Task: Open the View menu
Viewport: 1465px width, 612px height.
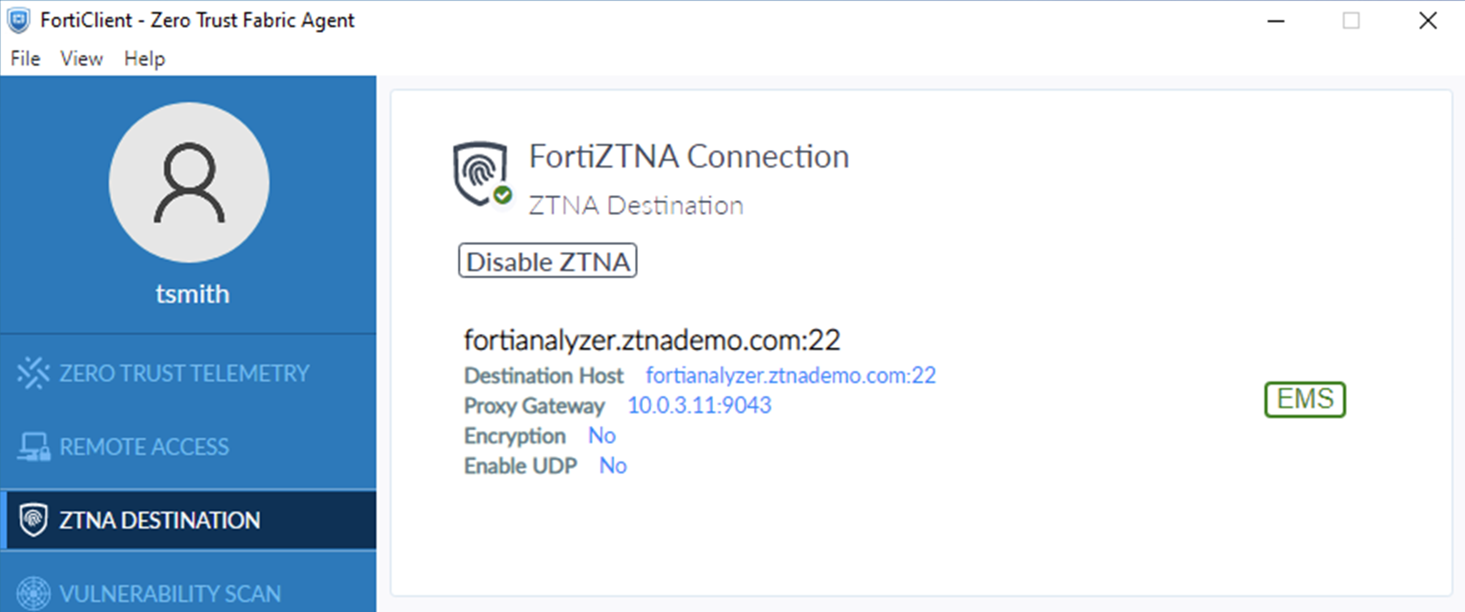Action: click(81, 59)
